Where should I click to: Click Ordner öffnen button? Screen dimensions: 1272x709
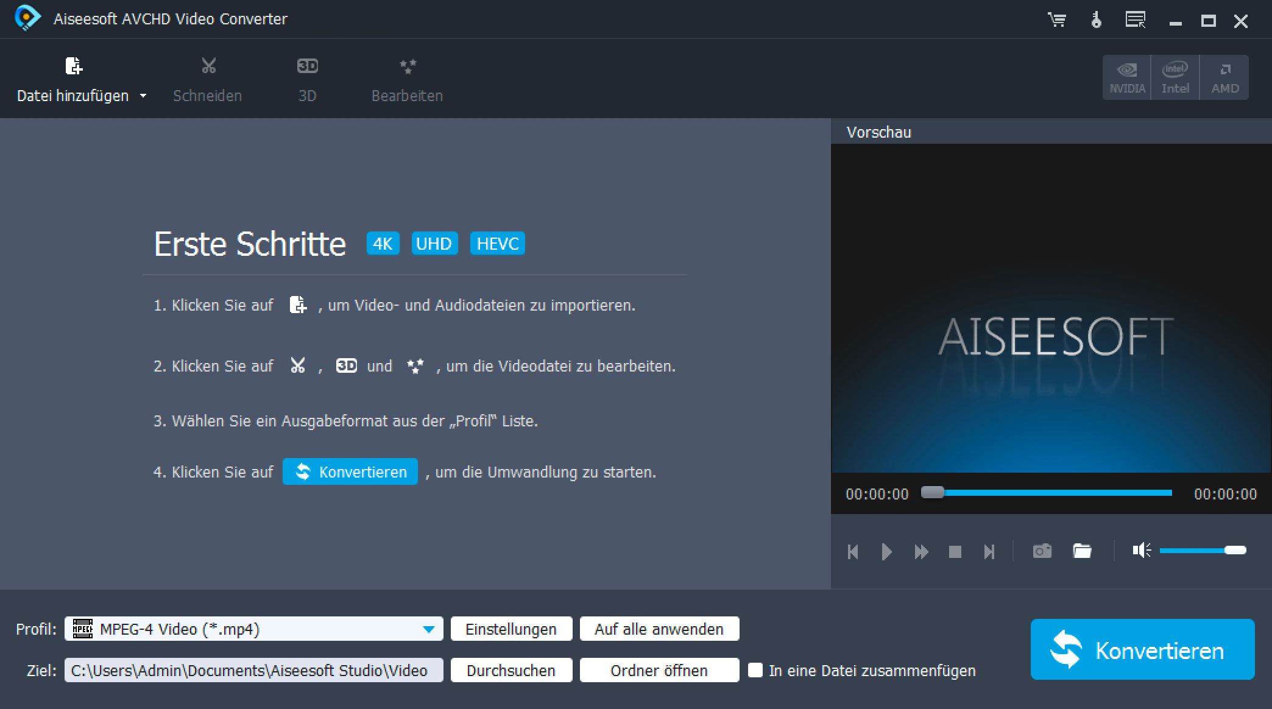(659, 670)
